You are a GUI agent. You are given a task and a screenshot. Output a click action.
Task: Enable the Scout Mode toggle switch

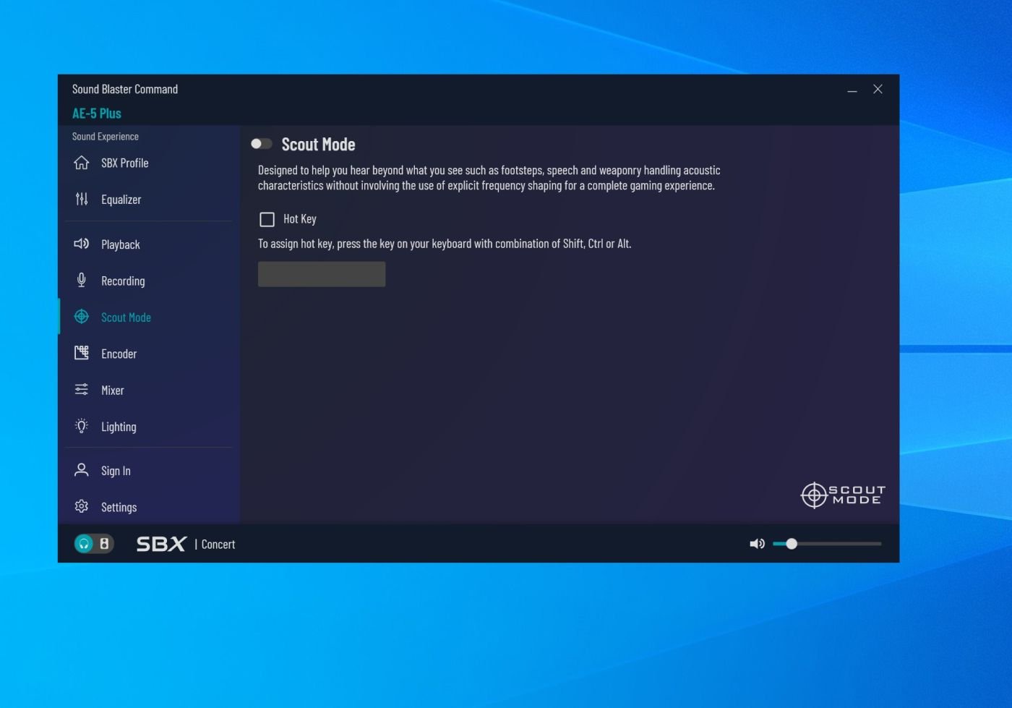(262, 144)
